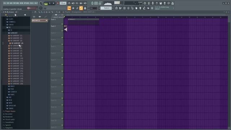This screenshot has width=231, height=130.
Task: Open the Mixer toolbar button
Action: click(x=128, y=8)
